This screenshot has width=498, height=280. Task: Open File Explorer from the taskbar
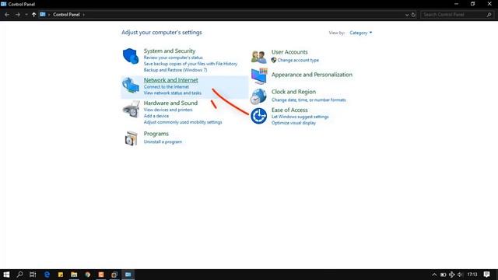click(x=74, y=275)
